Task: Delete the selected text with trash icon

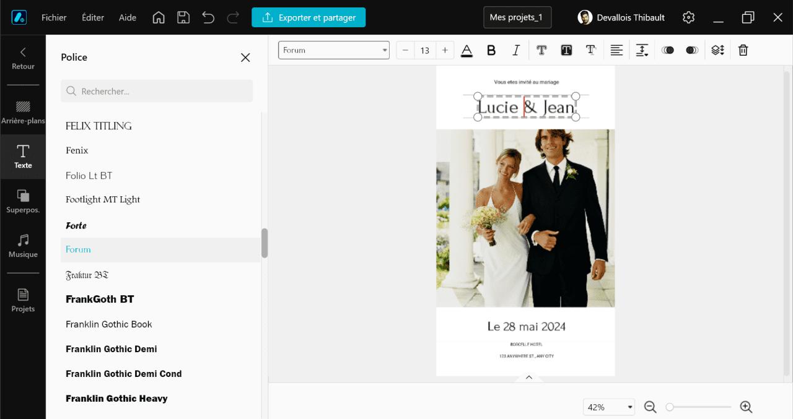Action: click(743, 51)
